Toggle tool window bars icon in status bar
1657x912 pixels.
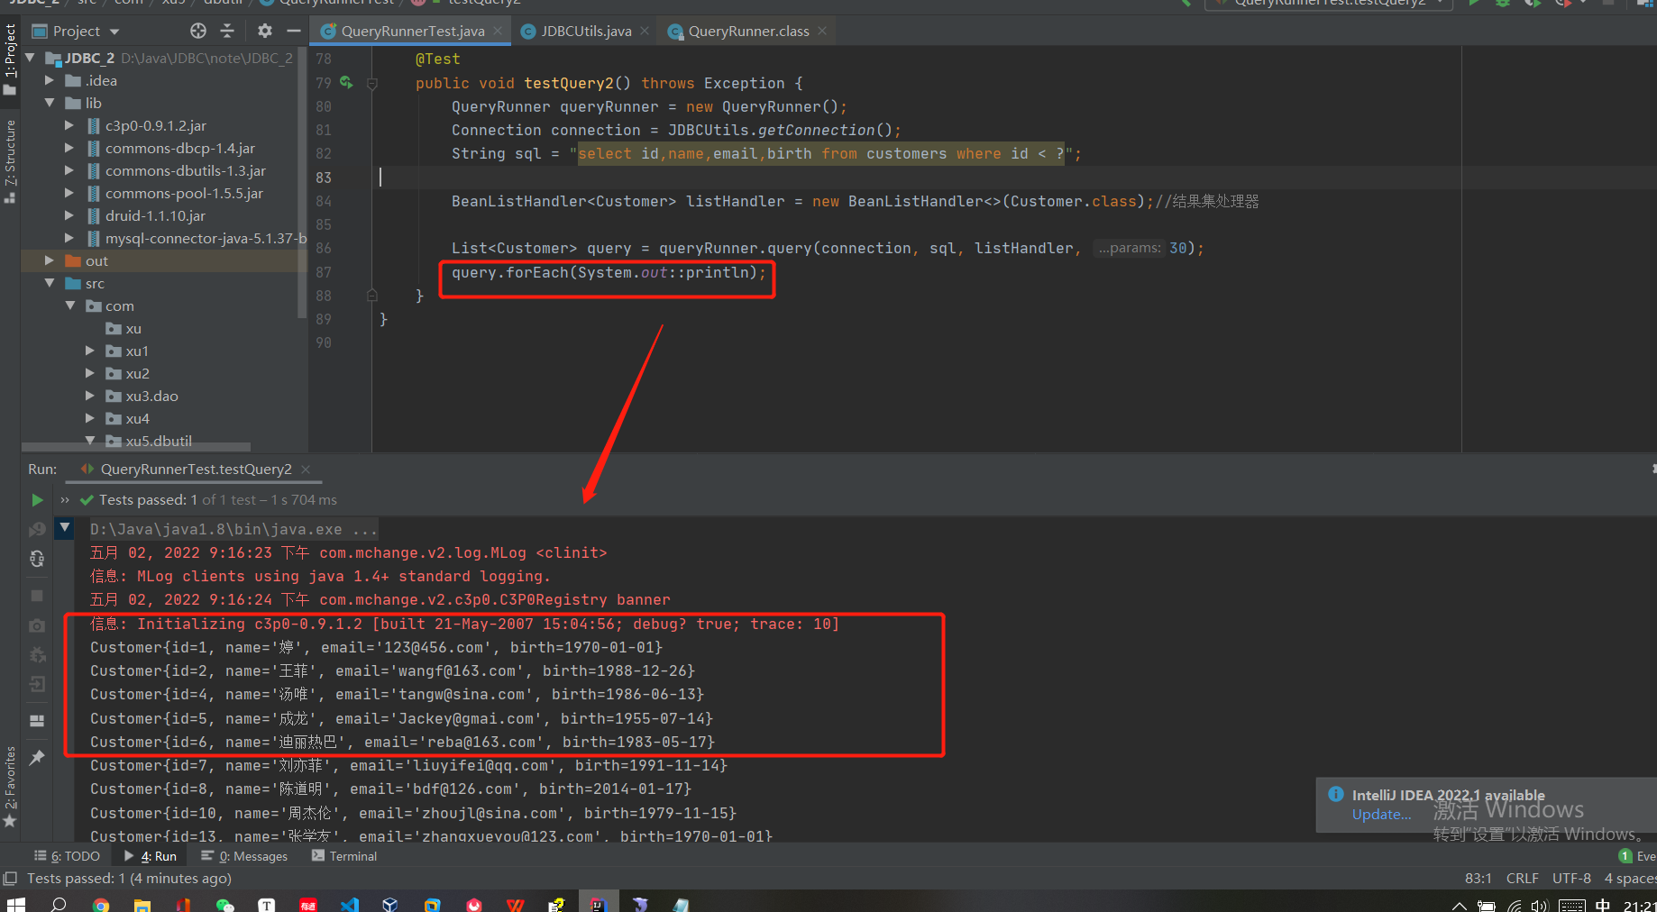point(10,878)
